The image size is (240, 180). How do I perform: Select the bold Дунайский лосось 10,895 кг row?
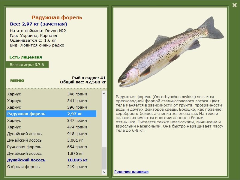click(x=51, y=160)
